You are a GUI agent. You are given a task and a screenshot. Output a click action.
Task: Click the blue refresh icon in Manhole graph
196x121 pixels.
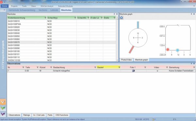tap(122, 18)
